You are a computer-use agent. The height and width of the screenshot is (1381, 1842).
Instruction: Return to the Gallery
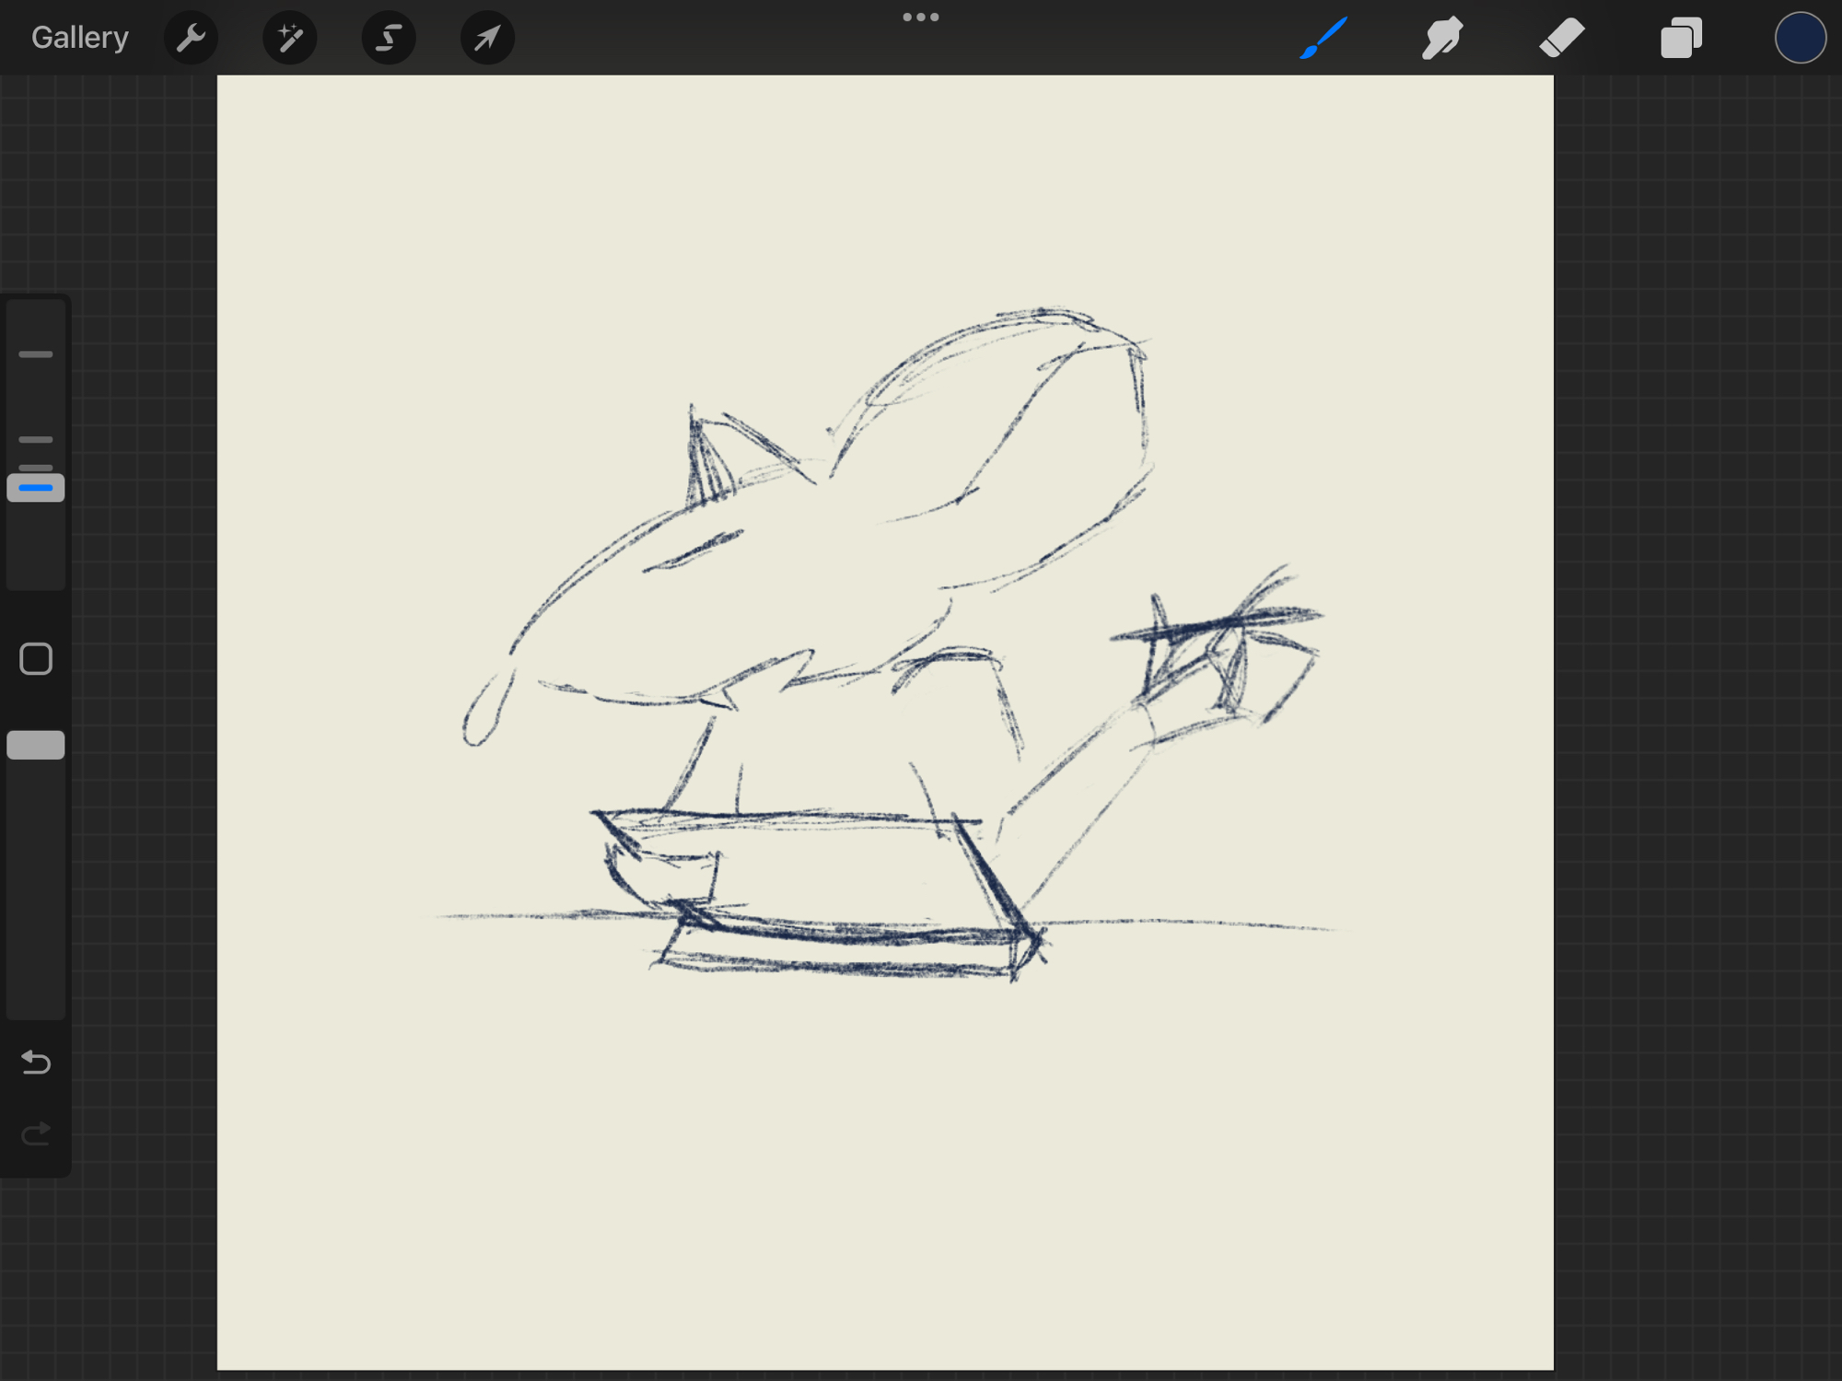tap(79, 38)
